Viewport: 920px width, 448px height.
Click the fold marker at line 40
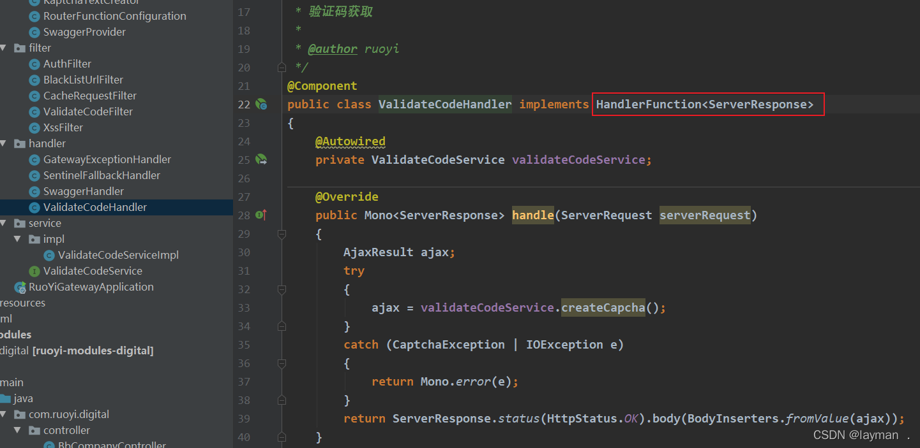[x=282, y=437]
